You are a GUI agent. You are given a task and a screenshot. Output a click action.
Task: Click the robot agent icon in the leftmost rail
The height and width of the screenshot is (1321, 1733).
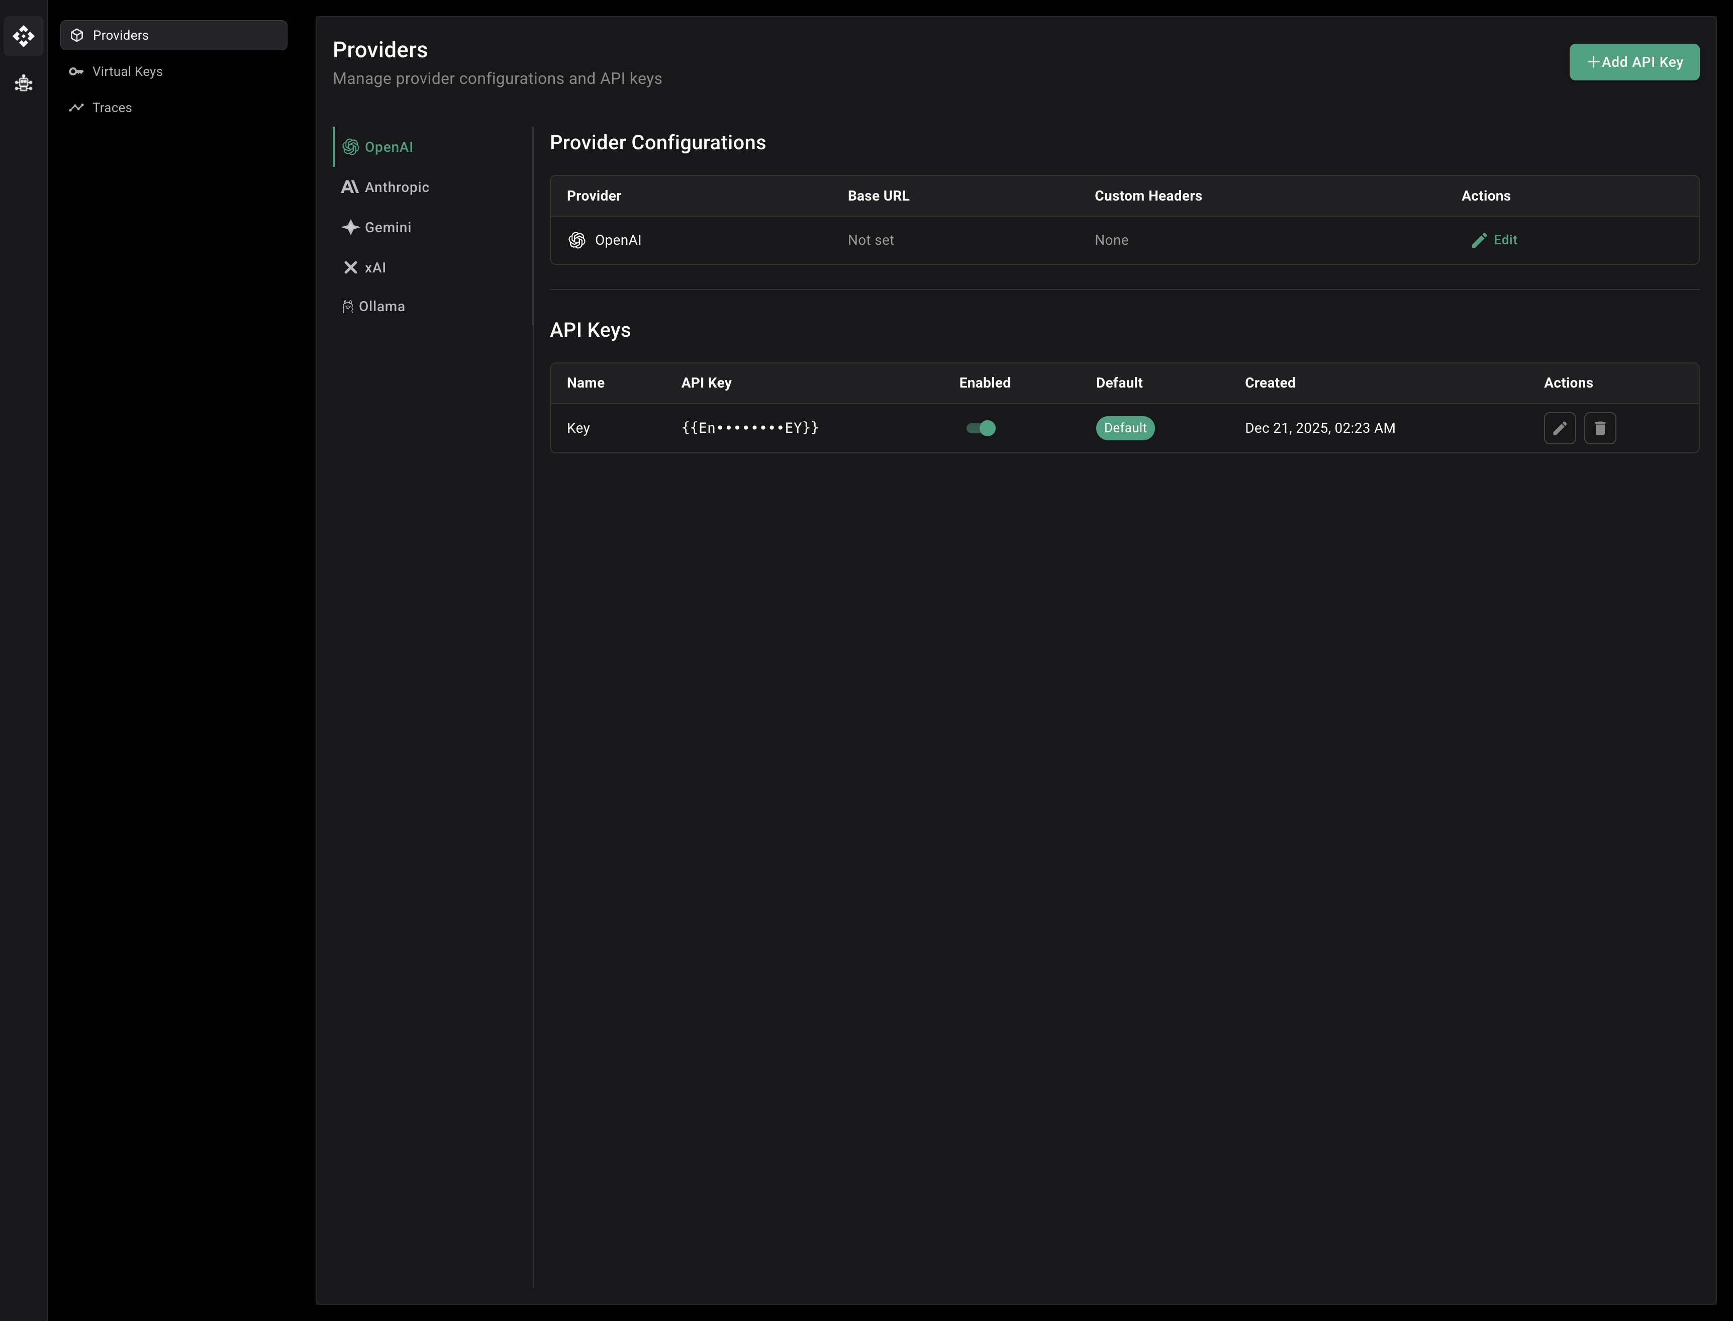[24, 83]
